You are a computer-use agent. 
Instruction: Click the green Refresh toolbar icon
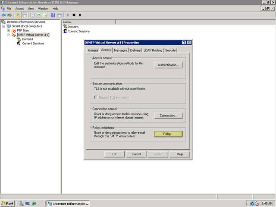39,15
